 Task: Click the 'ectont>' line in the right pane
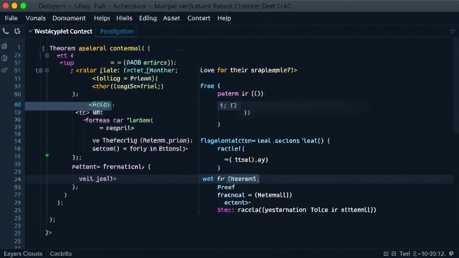point(238,202)
